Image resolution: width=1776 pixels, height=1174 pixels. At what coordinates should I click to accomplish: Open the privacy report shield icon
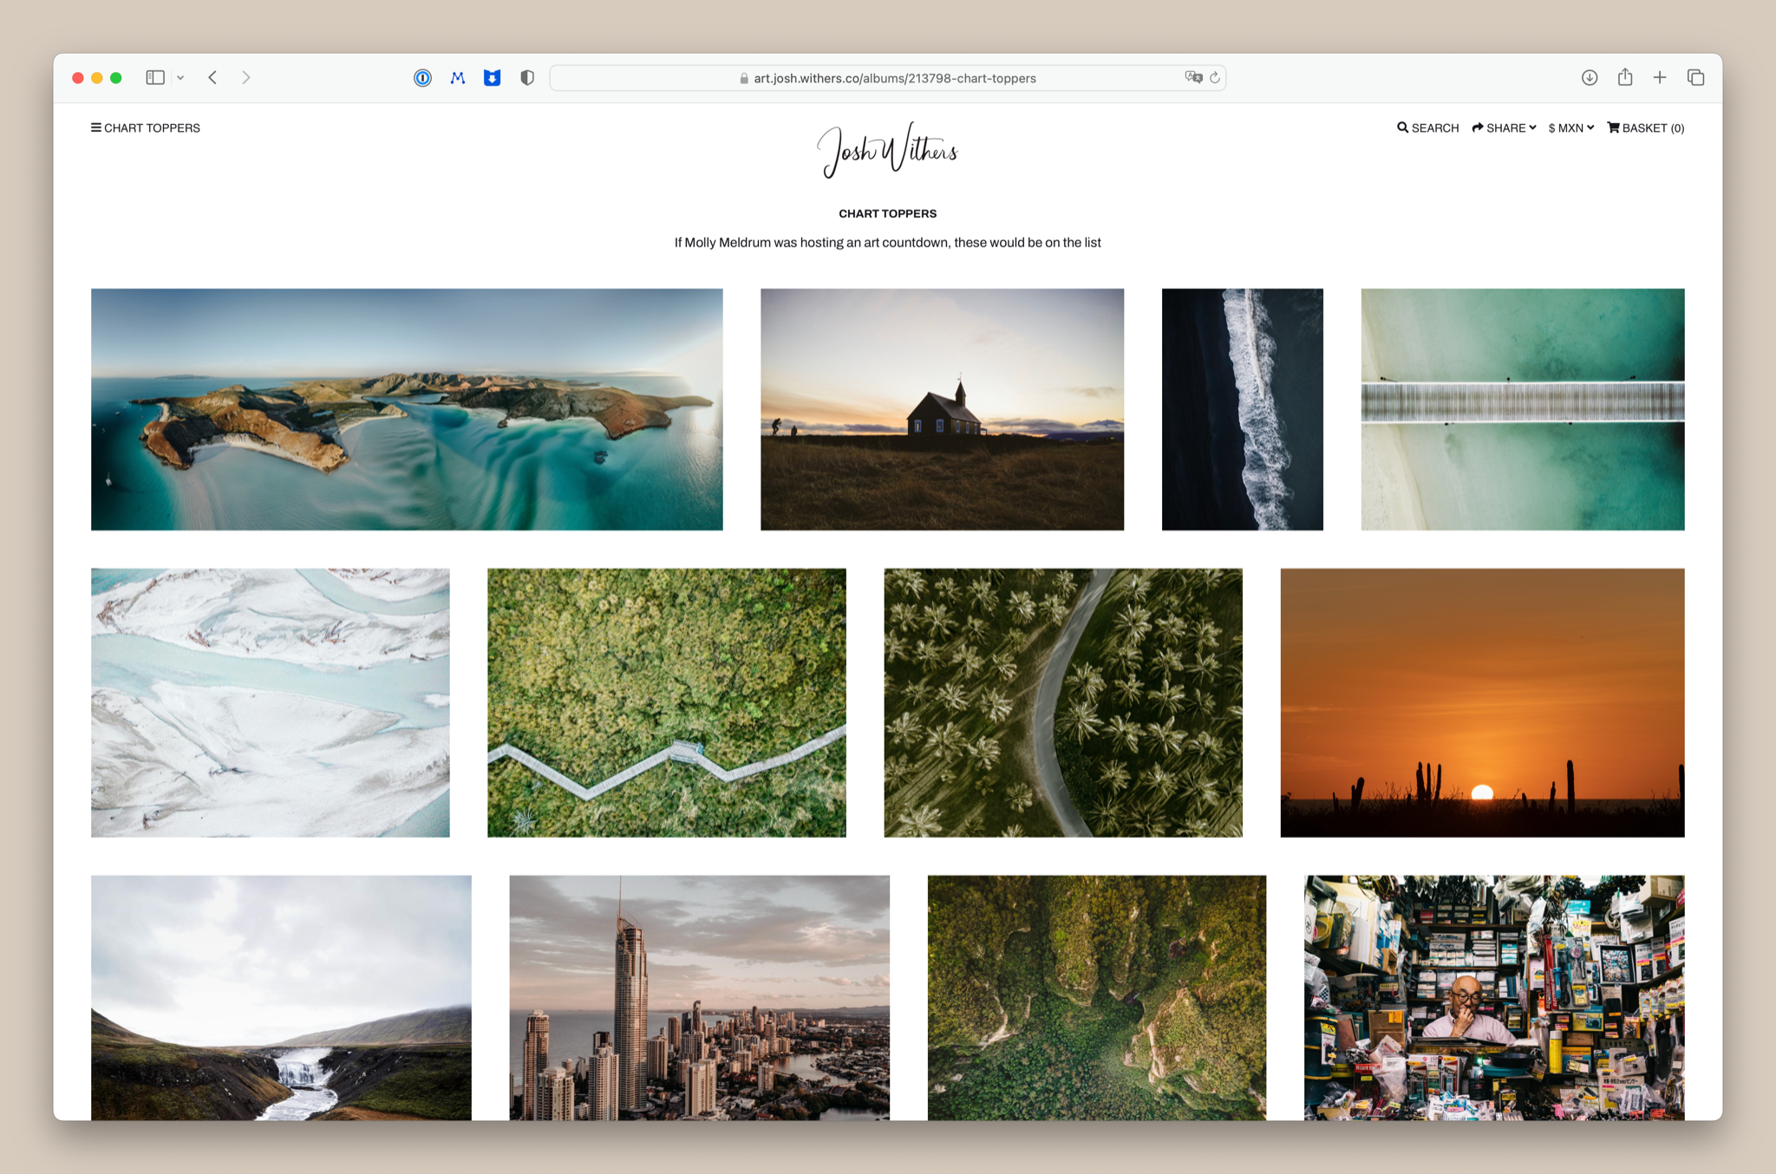(527, 78)
